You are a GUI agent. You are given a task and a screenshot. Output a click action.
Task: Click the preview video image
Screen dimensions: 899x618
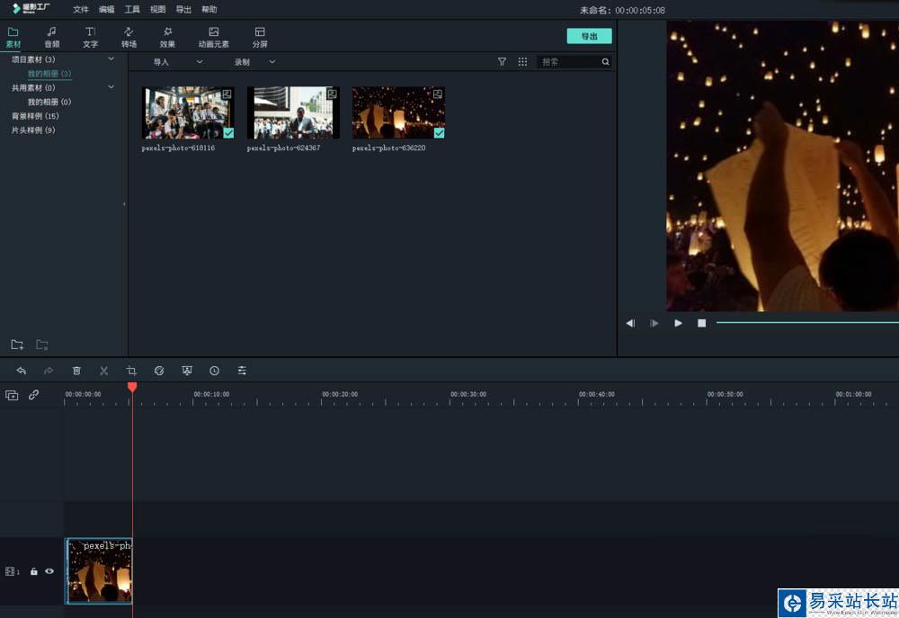(x=783, y=166)
